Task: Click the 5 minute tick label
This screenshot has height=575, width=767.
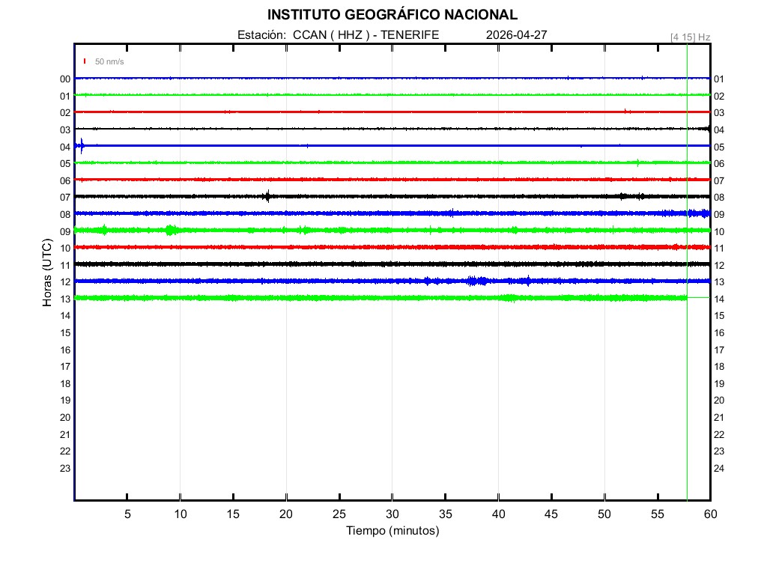Action: [x=127, y=514]
